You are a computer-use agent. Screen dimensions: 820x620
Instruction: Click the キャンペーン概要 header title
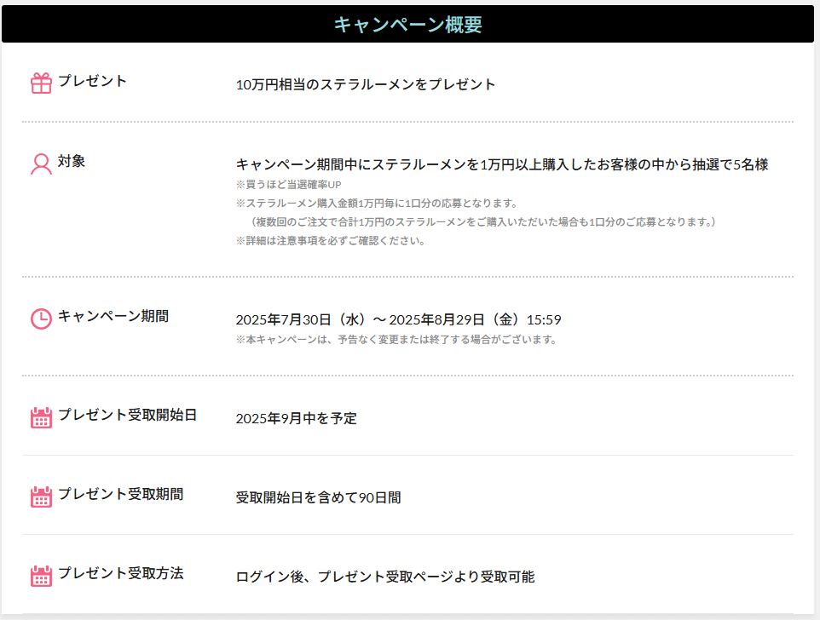click(x=407, y=25)
